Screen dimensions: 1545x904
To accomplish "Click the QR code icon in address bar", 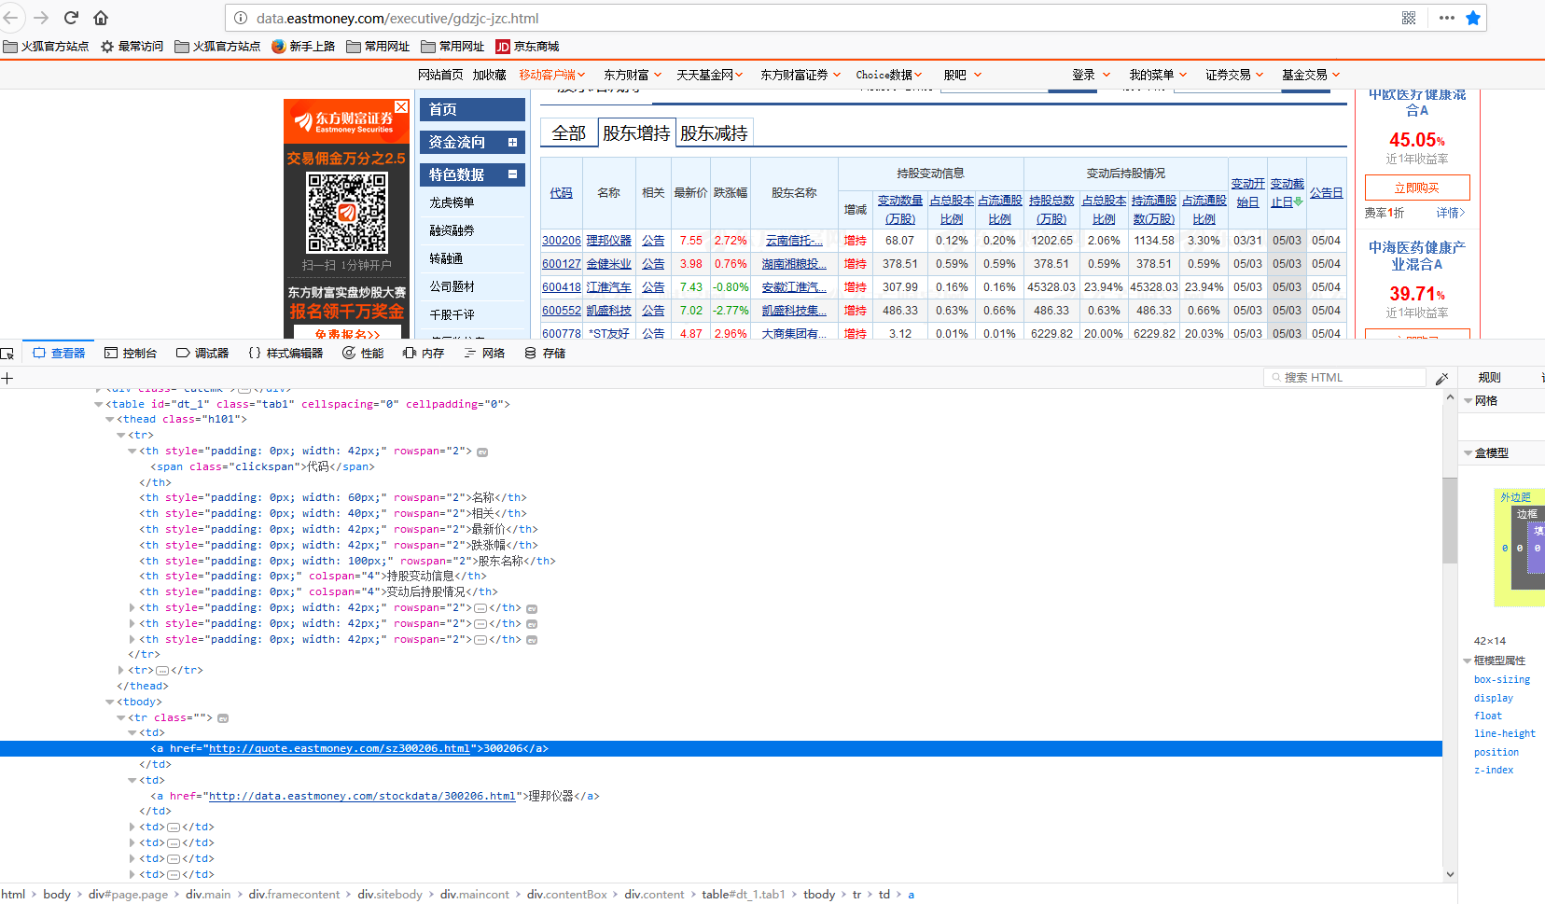I will click(x=1409, y=18).
